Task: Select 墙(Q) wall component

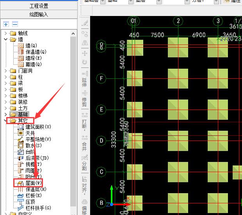Action: click(27, 46)
